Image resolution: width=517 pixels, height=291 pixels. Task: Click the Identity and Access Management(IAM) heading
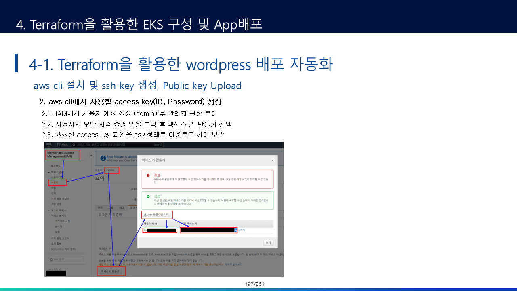pyautogui.click(x=62, y=154)
